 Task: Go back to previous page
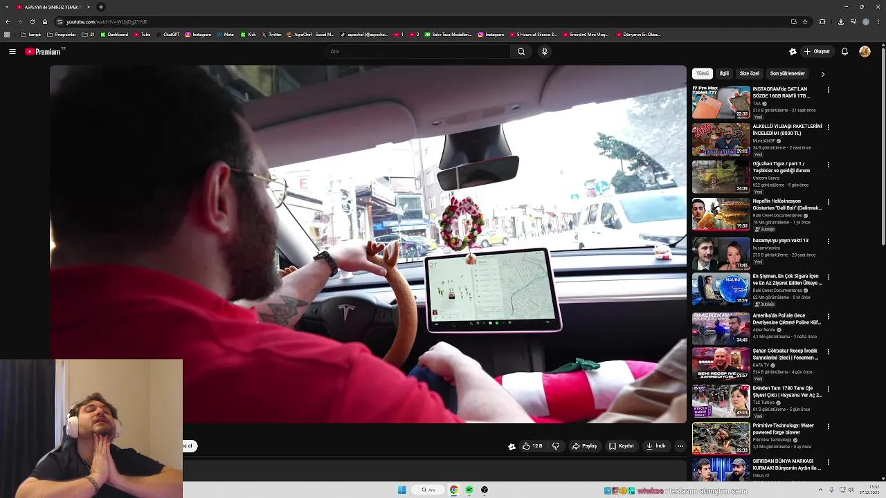tap(7, 21)
